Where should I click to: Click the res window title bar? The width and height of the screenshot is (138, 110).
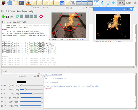[x=113, y=9]
